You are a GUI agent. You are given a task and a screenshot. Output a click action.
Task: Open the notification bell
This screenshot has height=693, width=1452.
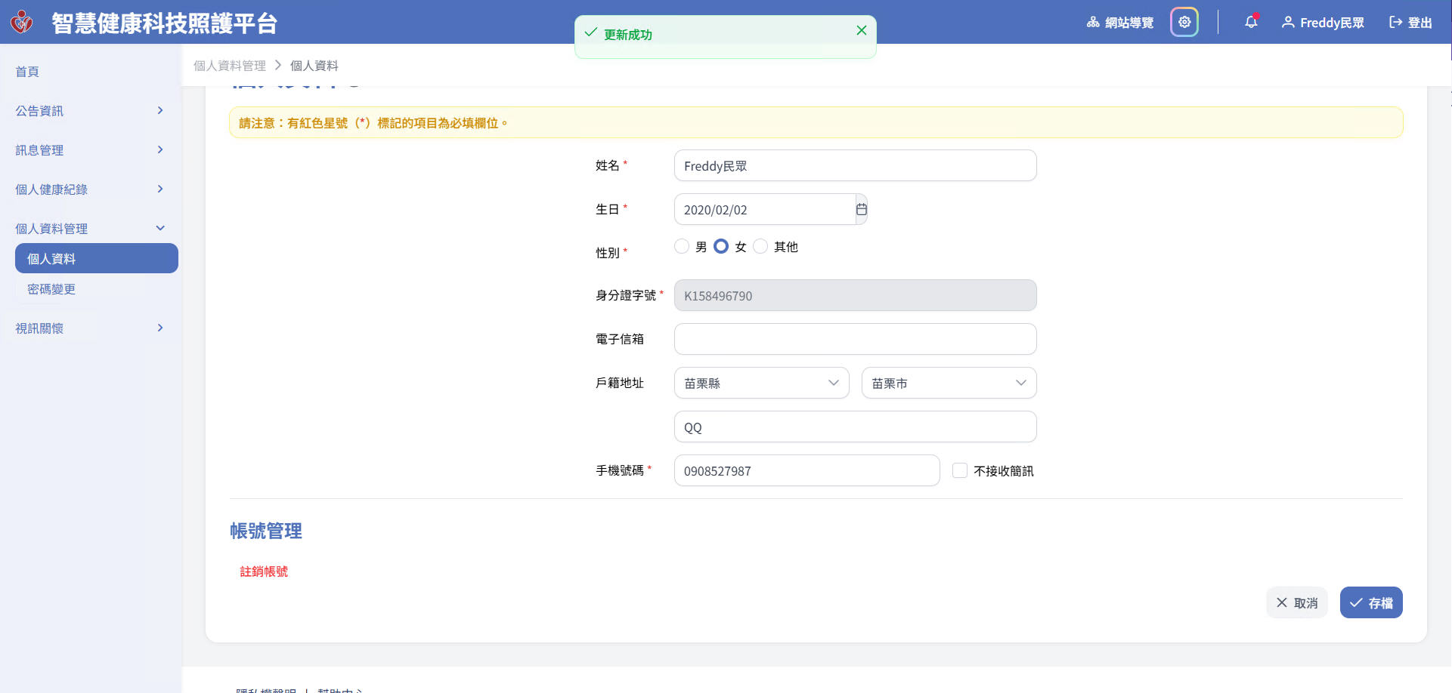coord(1251,22)
